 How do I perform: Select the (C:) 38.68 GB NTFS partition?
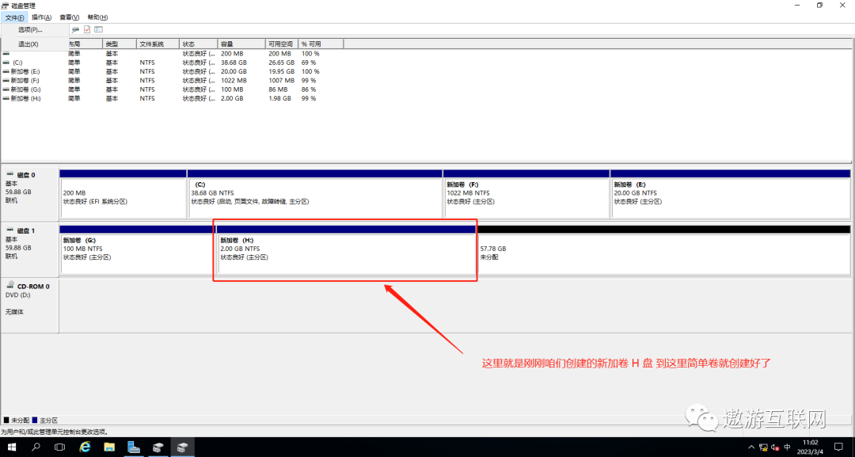coord(314,193)
